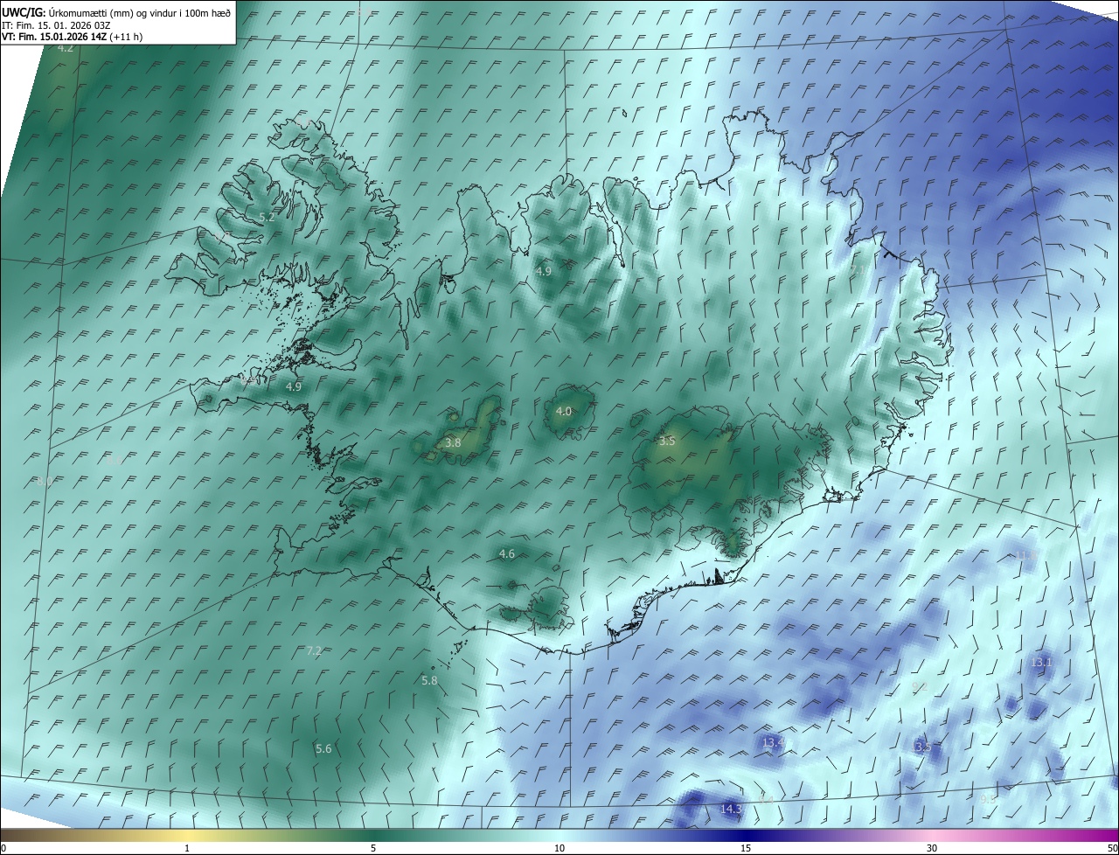Click the valid time line 'VT: Fim. 15.01.2026 14Z (+11 h)'
This screenshot has width=1119, height=855.
coord(72,37)
